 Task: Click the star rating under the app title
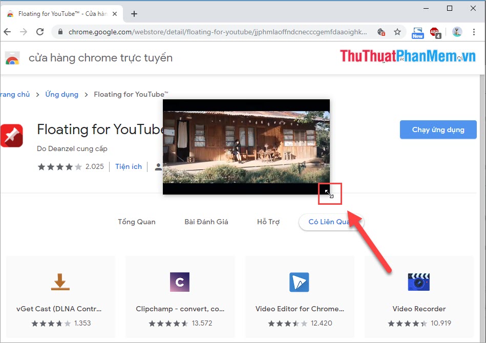57,166
